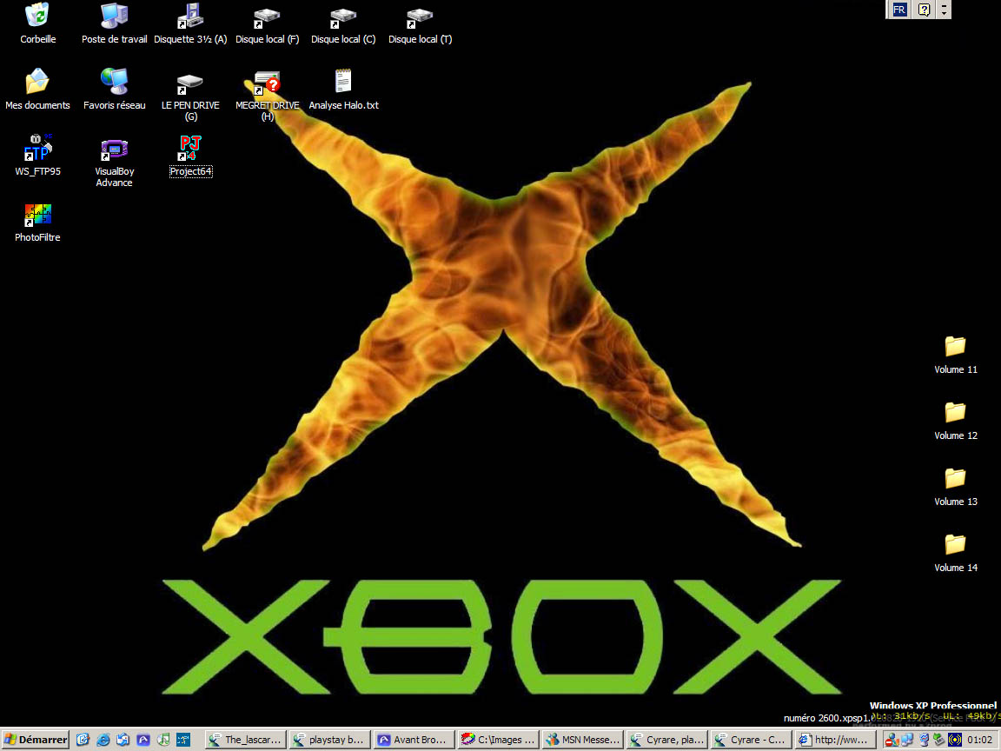Image resolution: width=1001 pixels, height=751 pixels.
Task: Select the Volume 13 folder
Action: (x=955, y=486)
